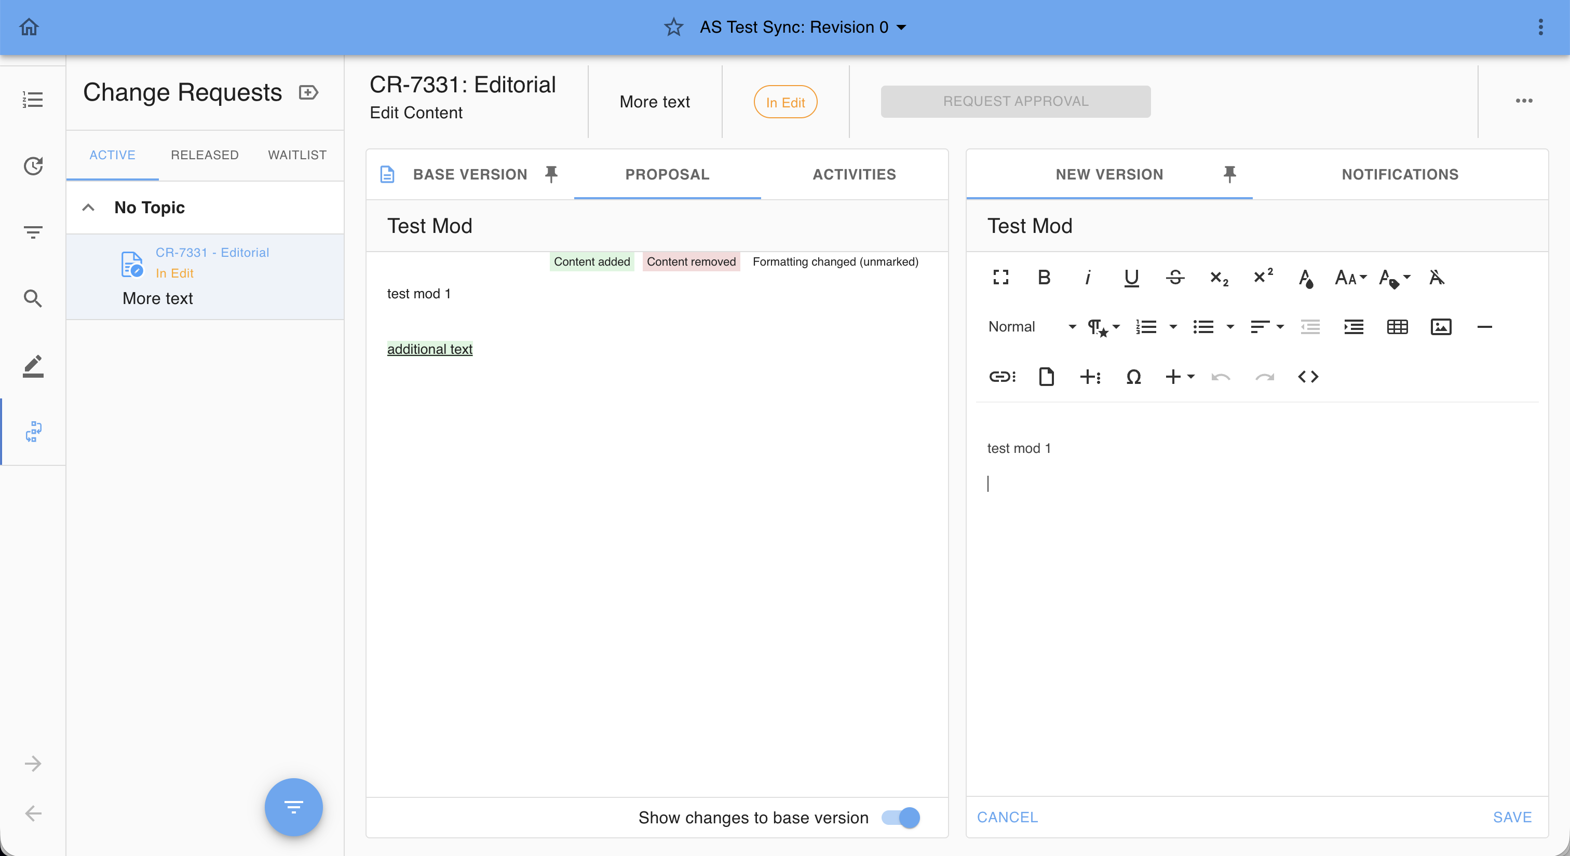The image size is (1570, 856).
Task: Toggle the favorite star for AS Test Sync
Action: point(673,27)
